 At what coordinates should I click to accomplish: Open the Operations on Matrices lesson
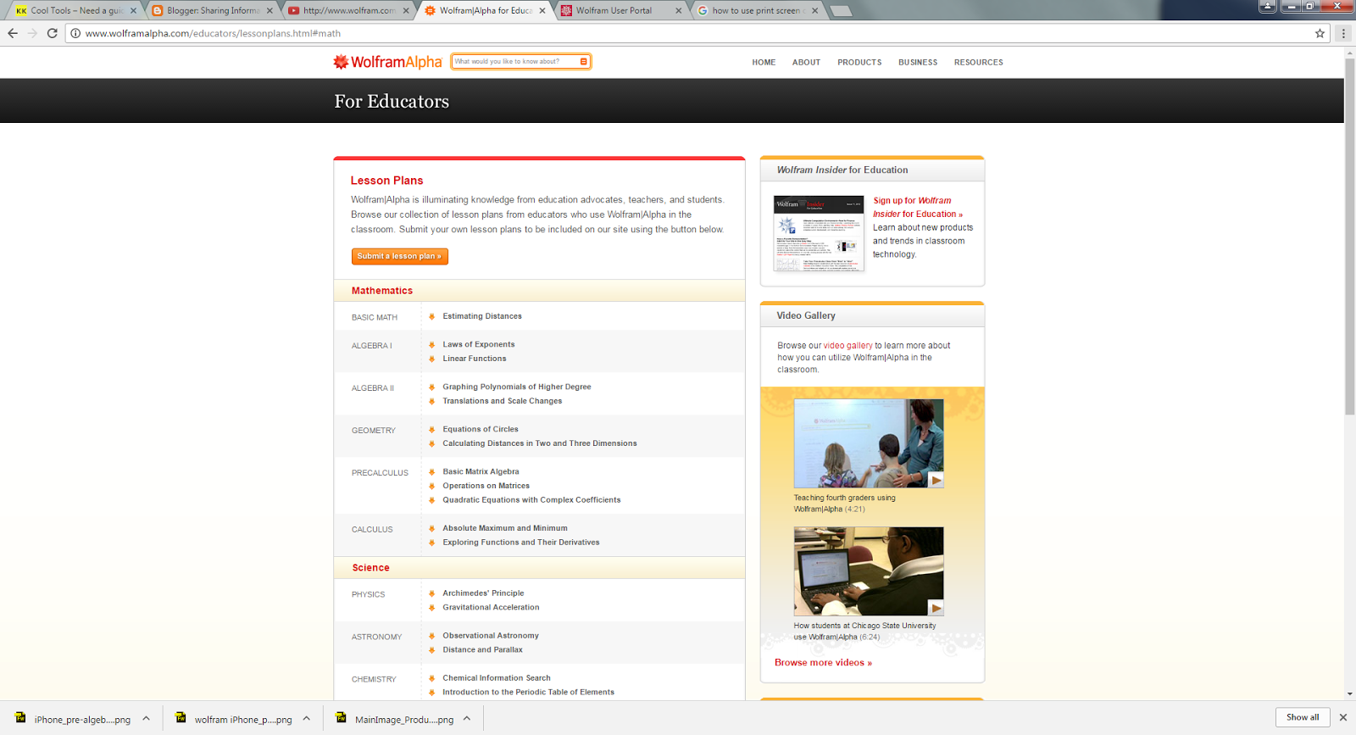(x=486, y=486)
